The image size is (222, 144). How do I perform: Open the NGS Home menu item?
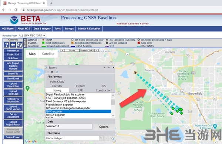8,29
